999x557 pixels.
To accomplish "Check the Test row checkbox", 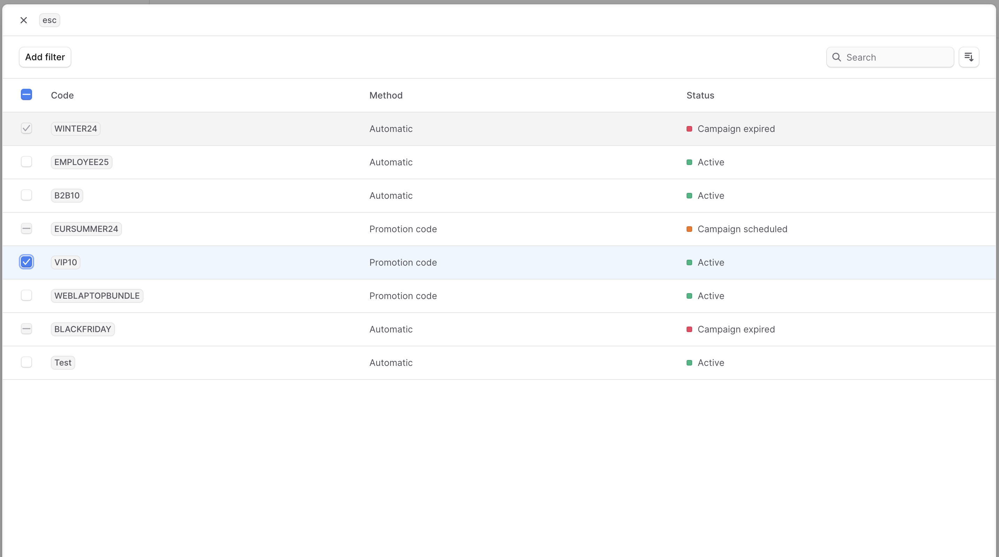I will pos(26,362).
